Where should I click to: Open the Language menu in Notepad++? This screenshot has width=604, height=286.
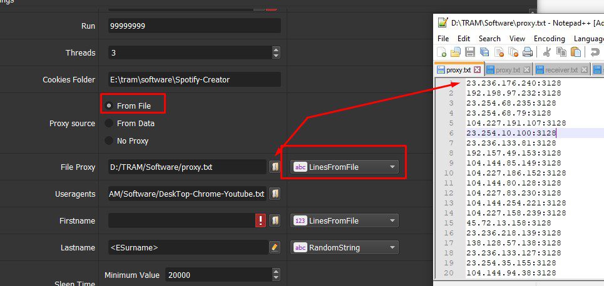click(x=588, y=39)
